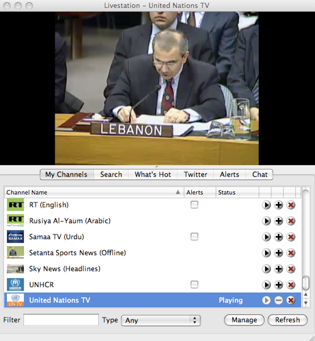Click the video playback area

click(x=157, y=88)
